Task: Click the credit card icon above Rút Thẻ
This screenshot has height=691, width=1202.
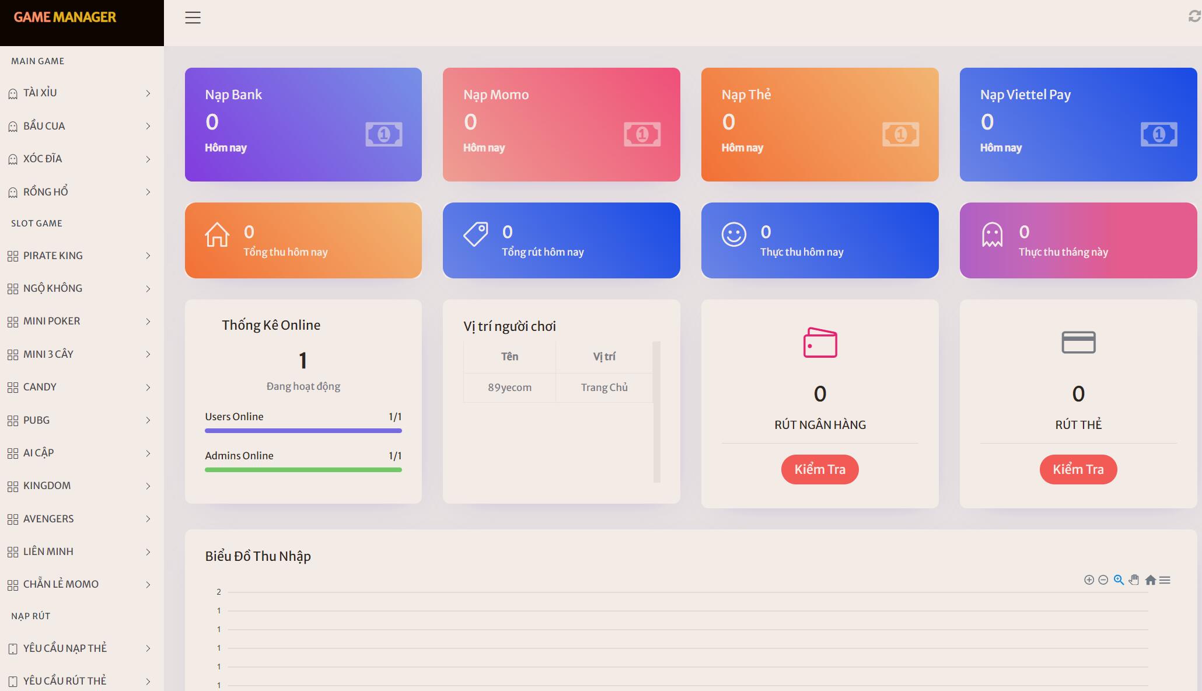Action: point(1078,342)
